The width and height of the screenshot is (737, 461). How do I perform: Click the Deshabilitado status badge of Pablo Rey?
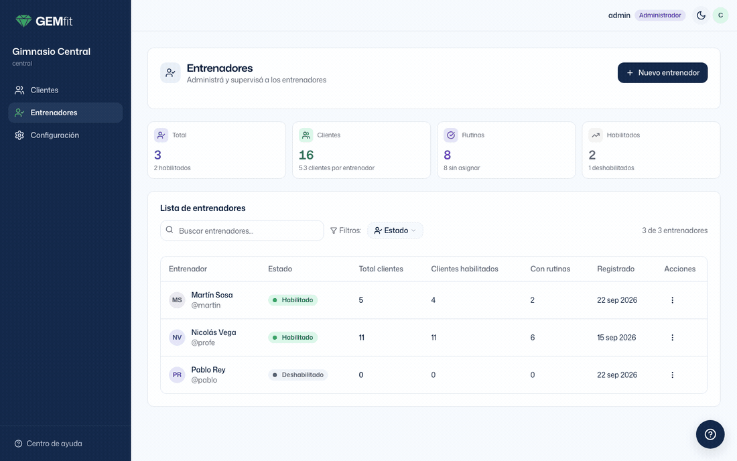tap(298, 375)
